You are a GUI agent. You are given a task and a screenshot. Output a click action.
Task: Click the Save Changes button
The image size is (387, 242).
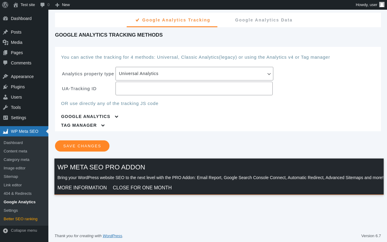[x=82, y=146]
